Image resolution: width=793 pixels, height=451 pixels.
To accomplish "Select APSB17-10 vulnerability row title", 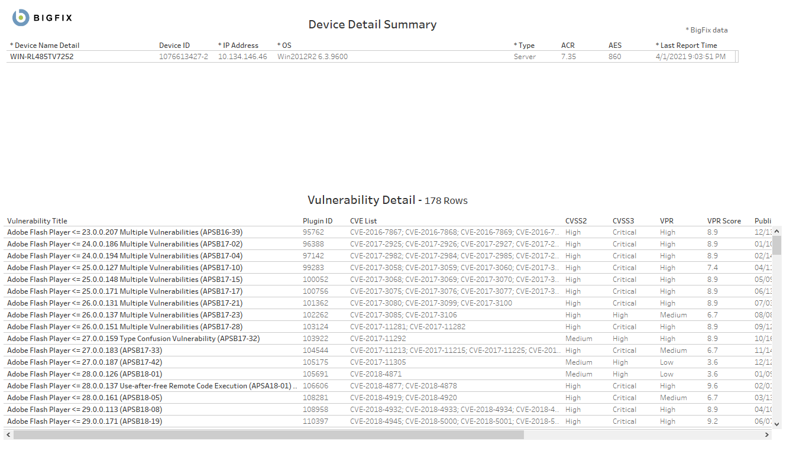I will [x=125, y=268].
